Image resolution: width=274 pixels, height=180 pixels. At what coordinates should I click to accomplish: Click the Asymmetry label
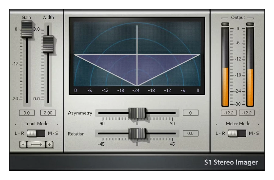tap(80, 113)
